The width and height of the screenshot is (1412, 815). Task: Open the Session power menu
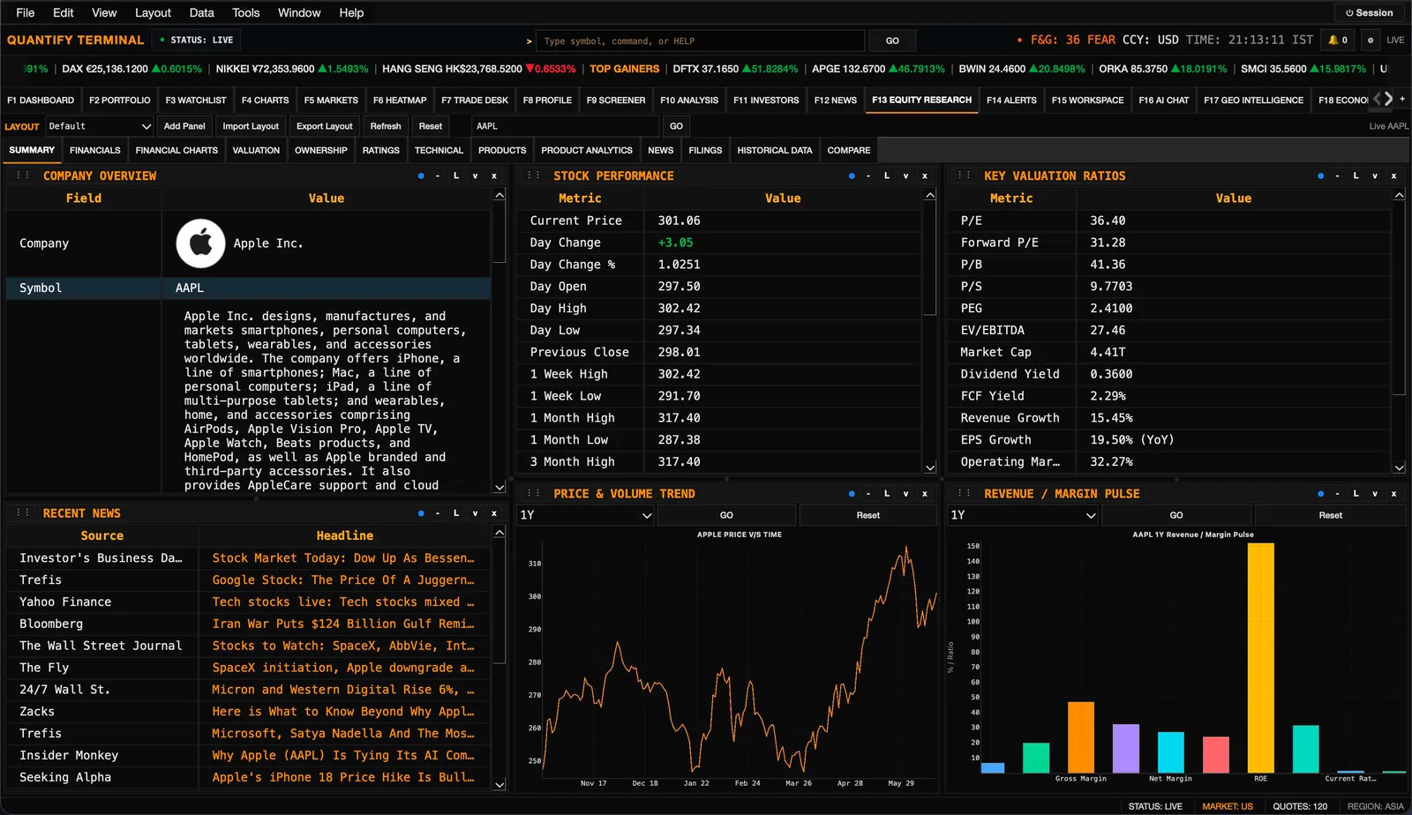pyautogui.click(x=1370, y=13)
